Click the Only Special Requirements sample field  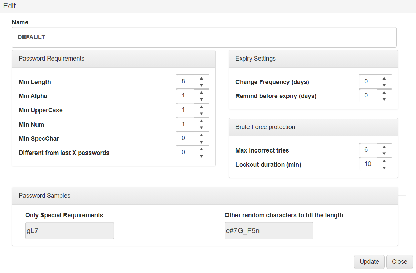(69, 231)
